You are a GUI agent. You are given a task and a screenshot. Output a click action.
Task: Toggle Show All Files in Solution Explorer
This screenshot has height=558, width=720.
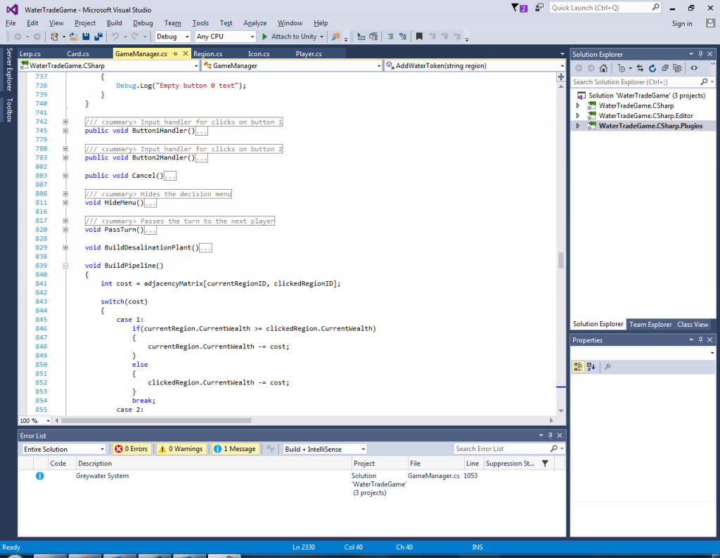point(677,68)
